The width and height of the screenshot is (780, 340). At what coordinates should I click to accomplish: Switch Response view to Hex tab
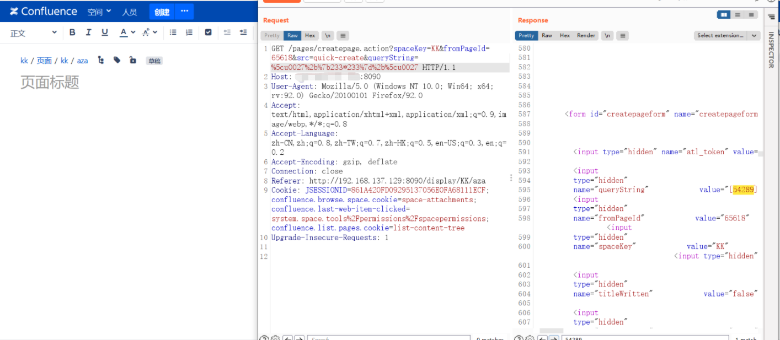tap(565, 35)
